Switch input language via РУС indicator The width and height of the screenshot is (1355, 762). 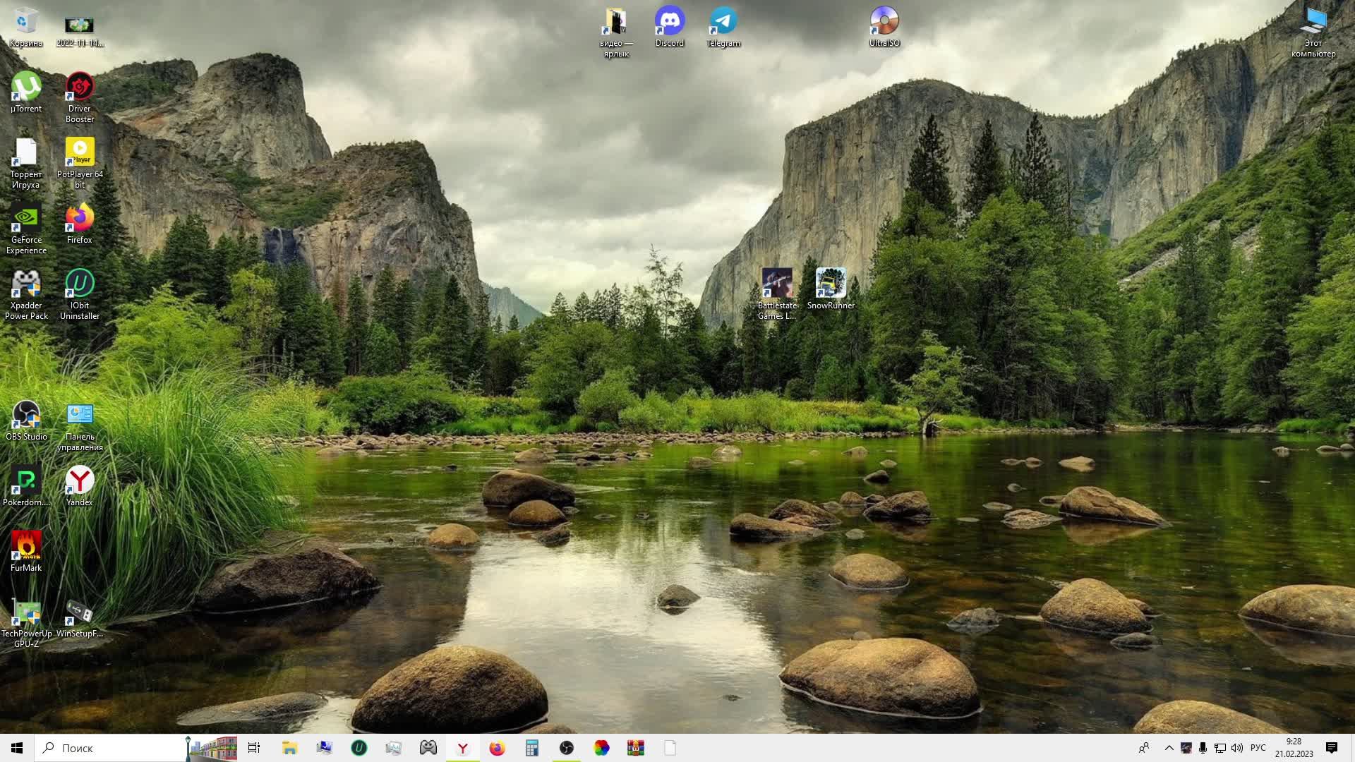click(1258, 748)
